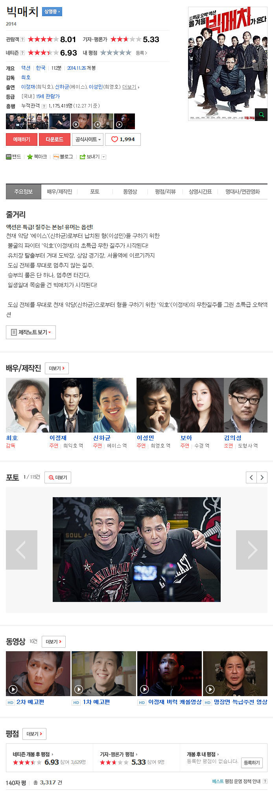The width and height of the screenshot is (273, 795).
Task: Click the 다운로드 button
Action: (x=54, y=139)
